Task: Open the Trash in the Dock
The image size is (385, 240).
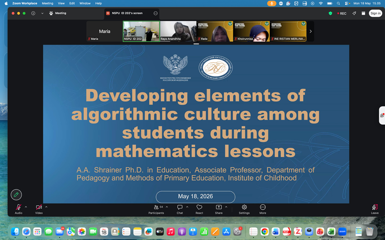Action: [370, 231]
